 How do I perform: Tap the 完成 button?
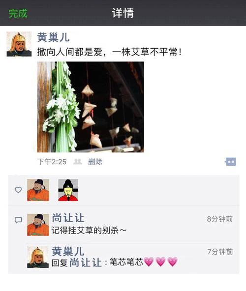(18, 13)
